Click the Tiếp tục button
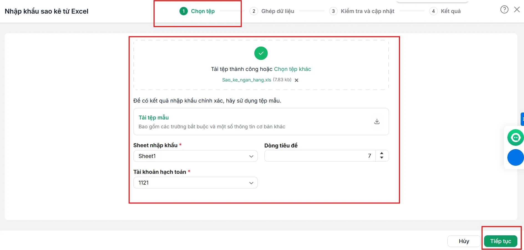 click(x=500, y=241)
